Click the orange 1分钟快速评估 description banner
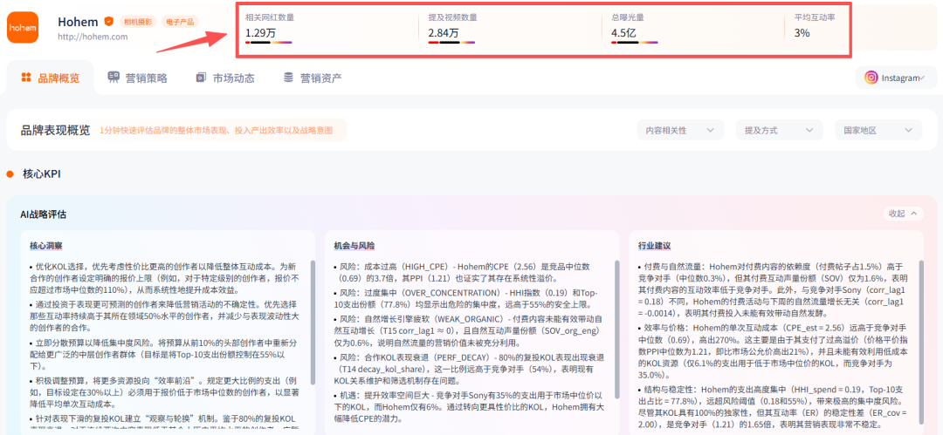 coord(220,130)
